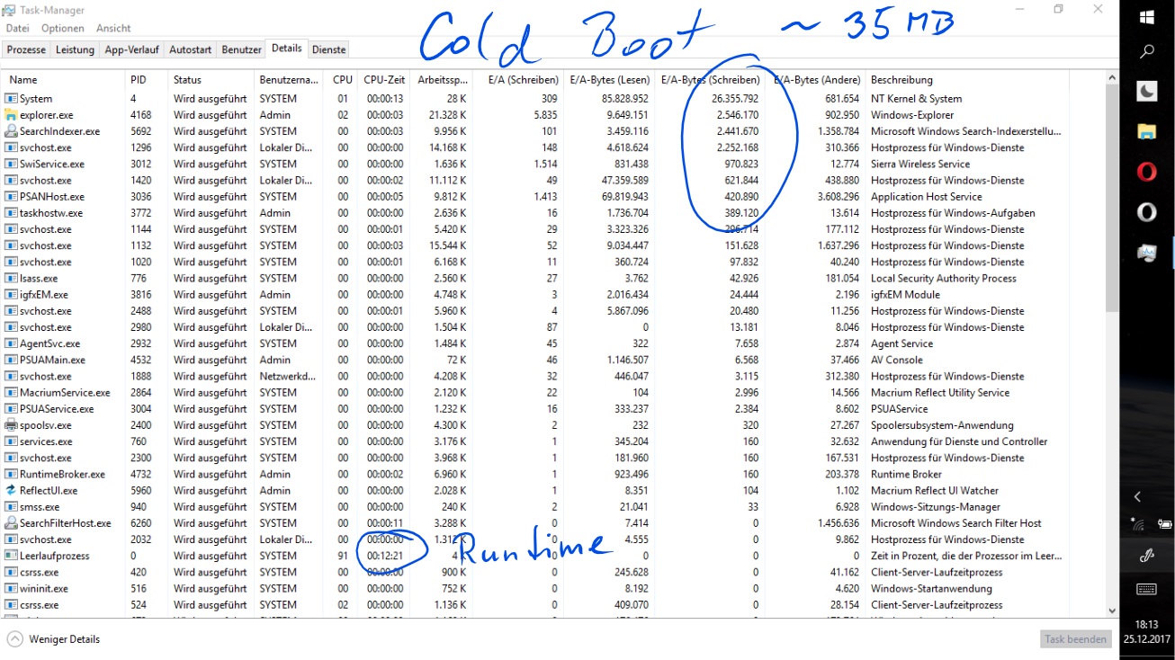Sort by E/A (Schreiben) column header
Screen dimensions: 1175x660
(x=517, y=80)
